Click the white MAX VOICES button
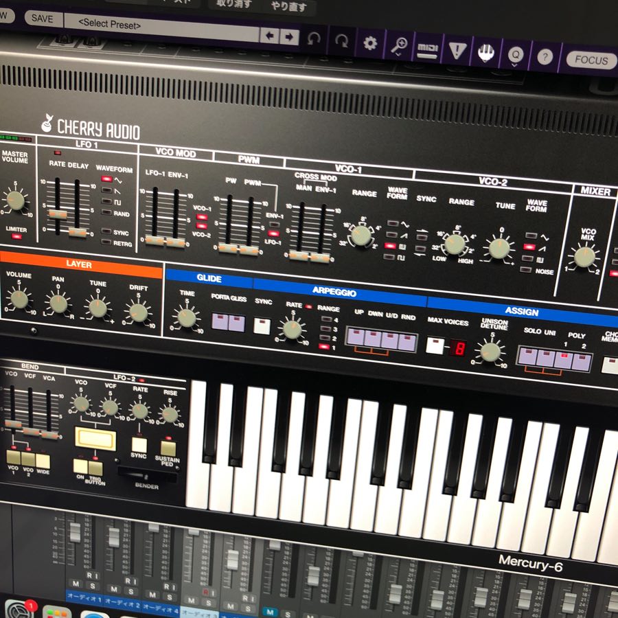The height and width of the screenshot is (618, 618). (435, 345)
